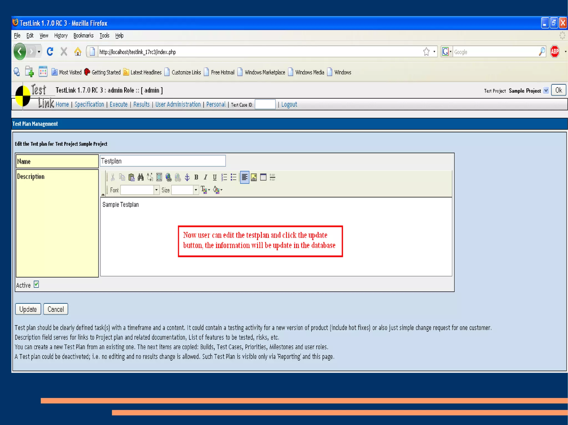Screen dimensions: 568x425
Task: Click the Google search box
Action: tap(495, 52)
